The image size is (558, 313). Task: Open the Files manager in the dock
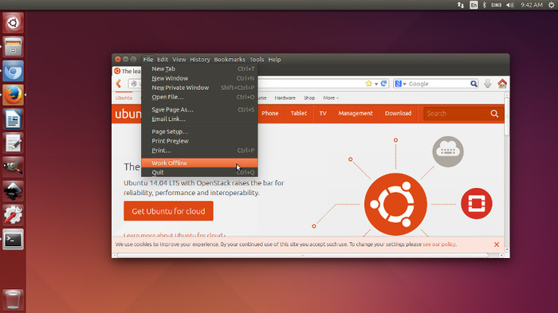click(x=14, y=47)
